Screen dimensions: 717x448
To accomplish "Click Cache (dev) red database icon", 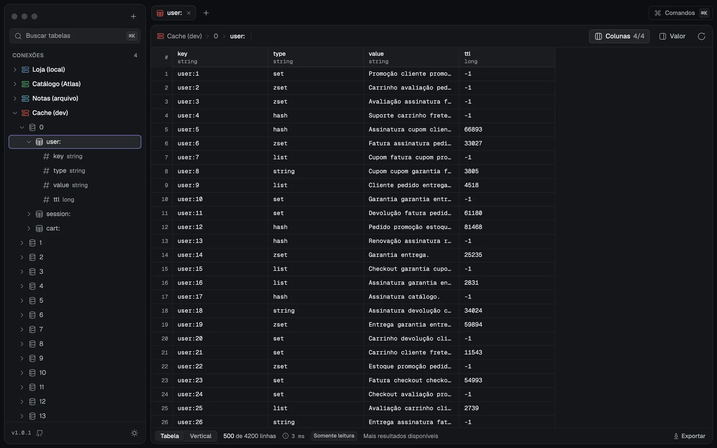I will [25, 113].
